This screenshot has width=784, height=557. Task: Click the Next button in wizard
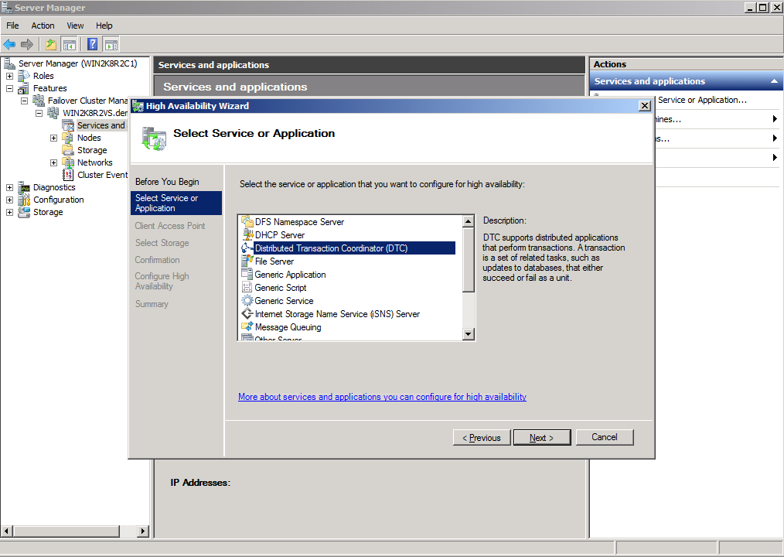tap(541, 437)
